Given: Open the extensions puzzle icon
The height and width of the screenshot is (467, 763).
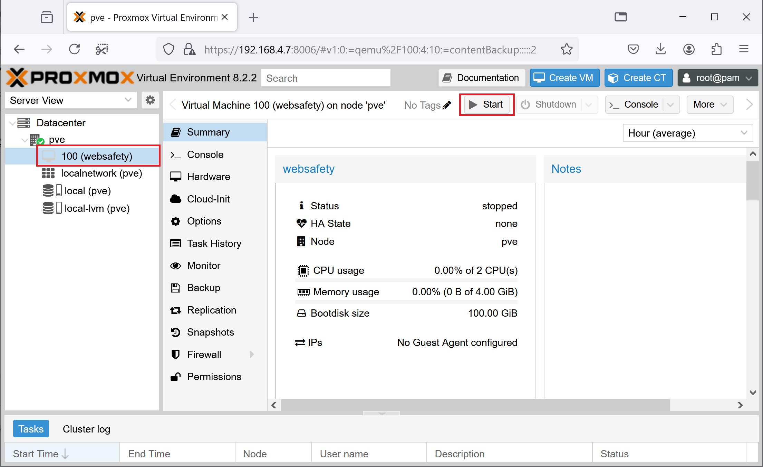Looking at the screenshot, I should click(x=716, y=50).
